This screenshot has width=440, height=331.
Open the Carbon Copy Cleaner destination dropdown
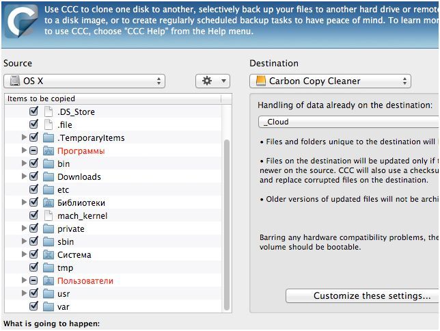[x=330, y=81]
